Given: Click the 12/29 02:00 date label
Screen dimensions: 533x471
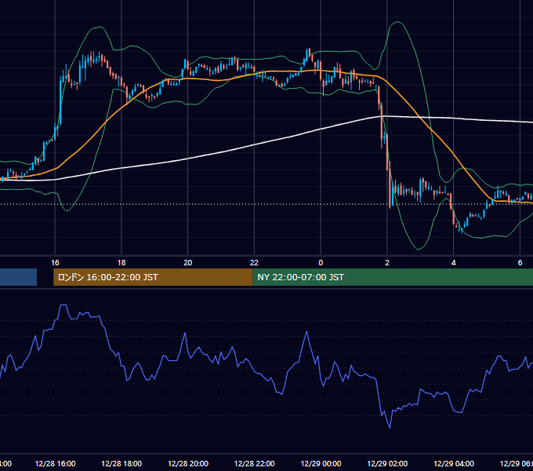Looking at the screenshot, I should click(x=387, y=463).
